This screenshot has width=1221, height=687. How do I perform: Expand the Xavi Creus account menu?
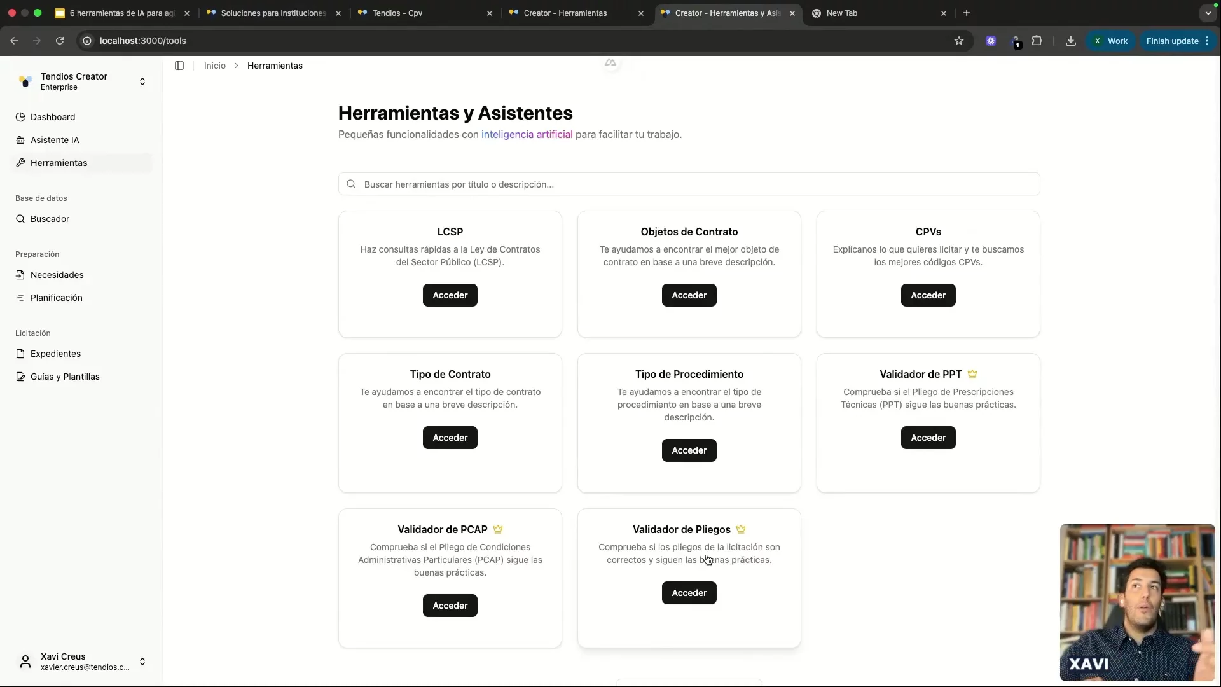pos(142,662)
